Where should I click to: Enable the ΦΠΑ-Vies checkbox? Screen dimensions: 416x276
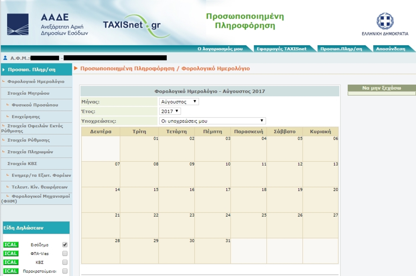click(x=65, y=253)
